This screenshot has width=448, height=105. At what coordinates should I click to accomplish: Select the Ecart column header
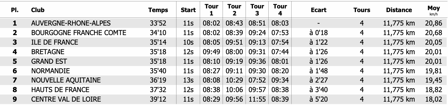[x=319, y=10]
